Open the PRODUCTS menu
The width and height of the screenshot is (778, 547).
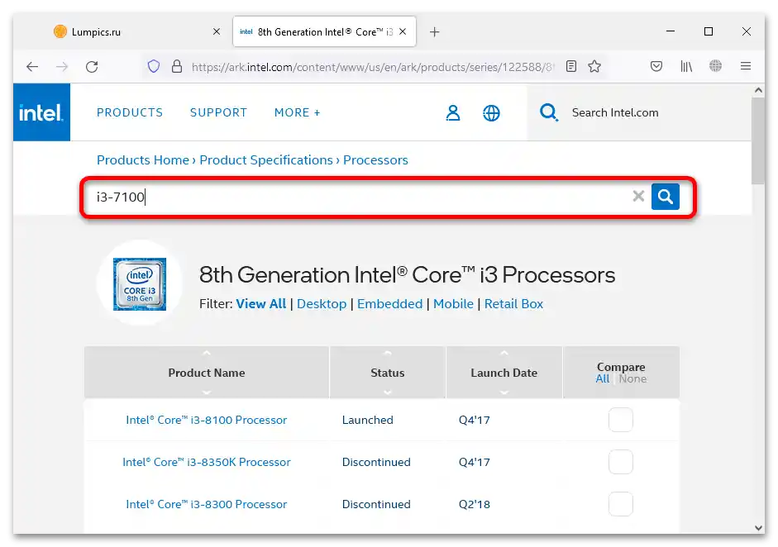[130, 112]
